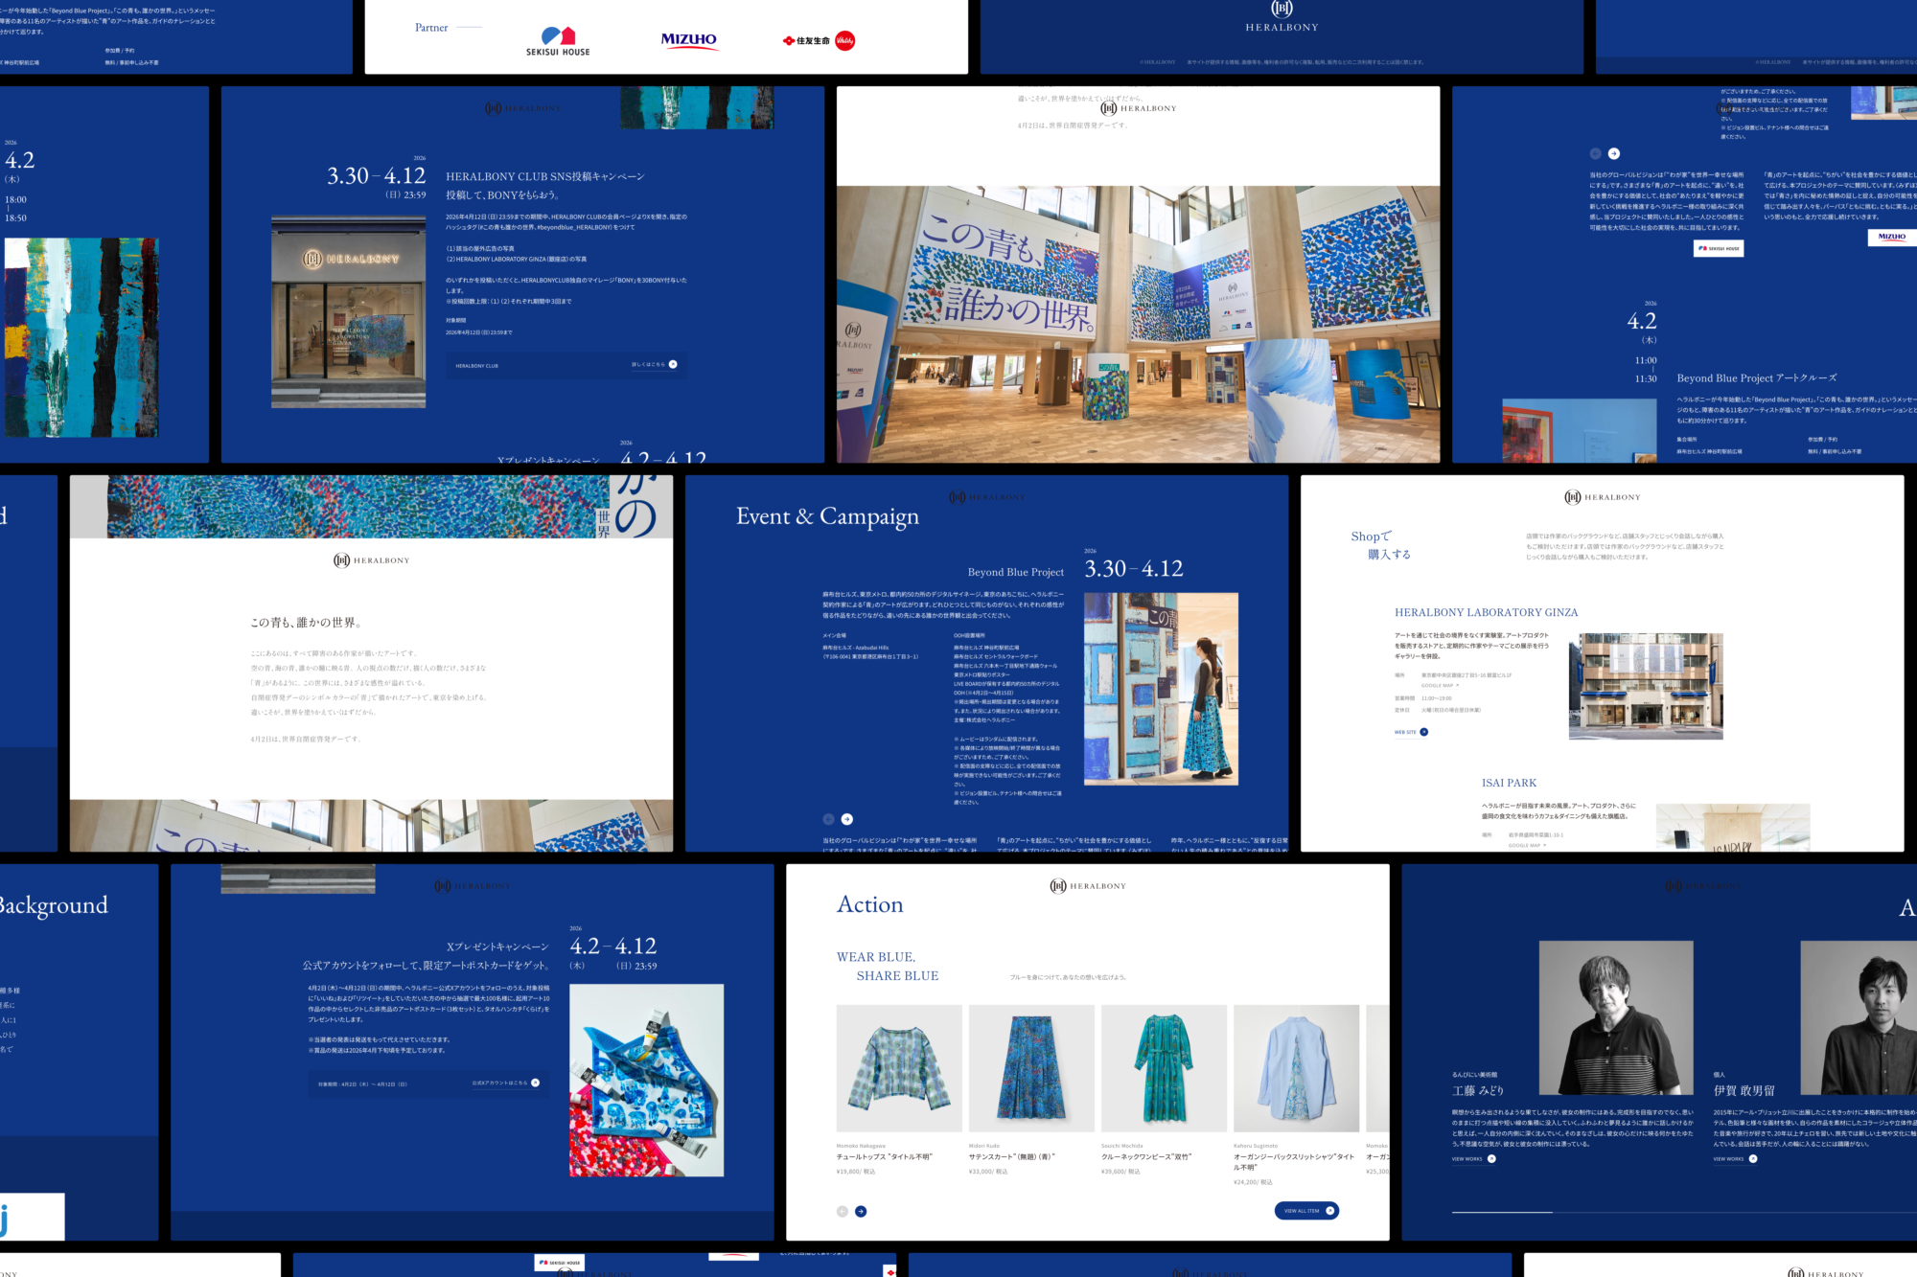Click the Mizuho partner logo

[x=688, y=40]
